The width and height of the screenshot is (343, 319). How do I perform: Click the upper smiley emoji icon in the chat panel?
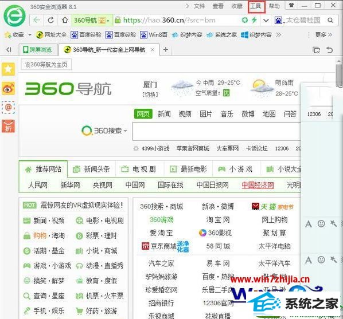click(x=321, y=223)
